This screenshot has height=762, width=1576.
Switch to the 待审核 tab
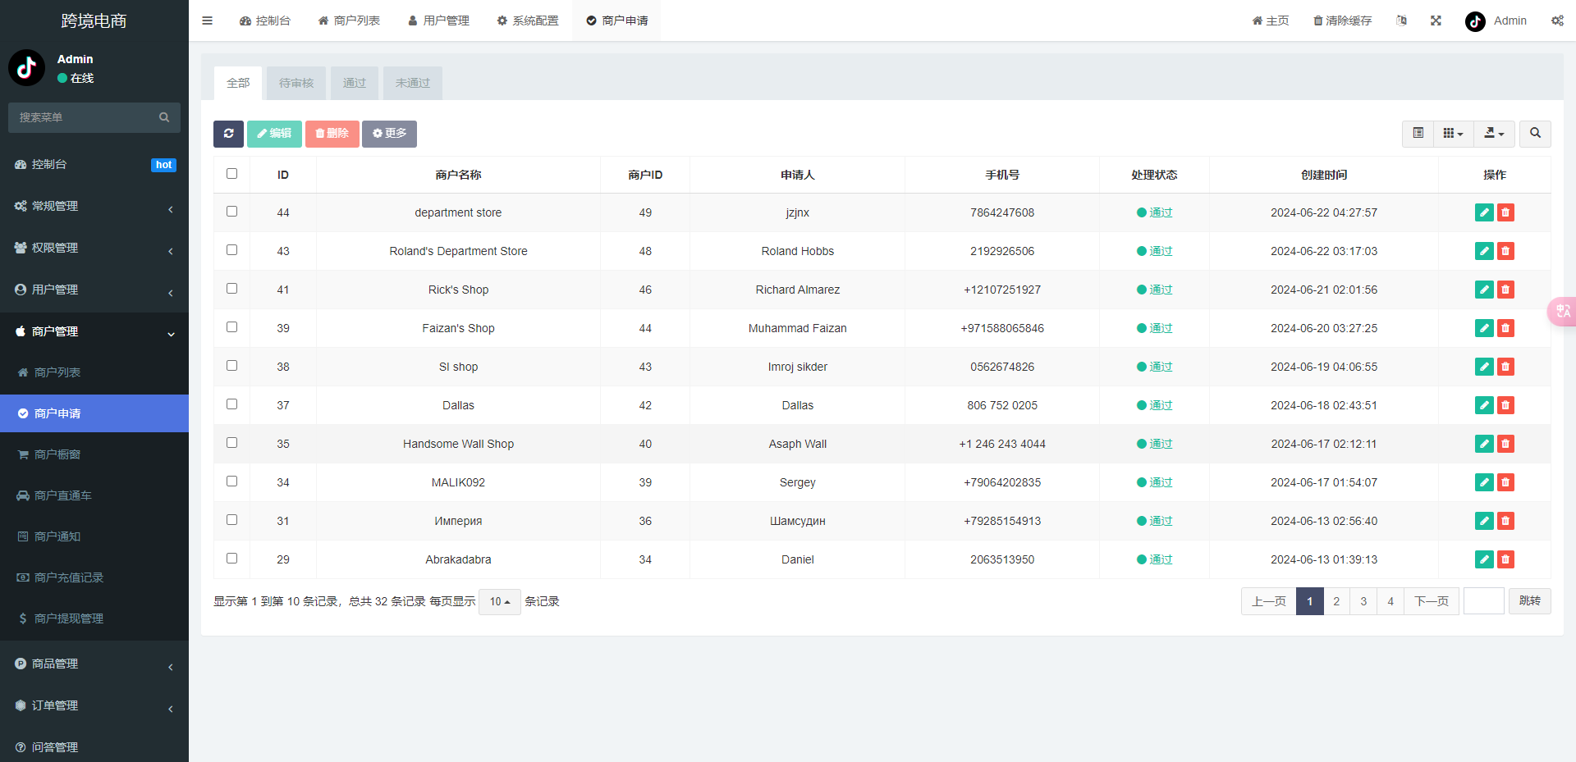[296, 83]
